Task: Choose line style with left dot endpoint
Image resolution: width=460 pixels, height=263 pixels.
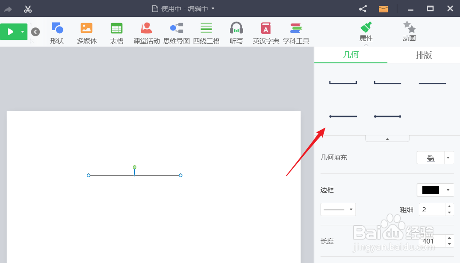Action: click(x=343, y=116)
